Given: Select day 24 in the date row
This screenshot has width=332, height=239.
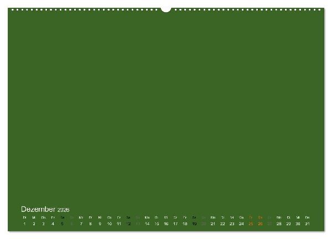Looking at the screenshot, I should 241,224.
